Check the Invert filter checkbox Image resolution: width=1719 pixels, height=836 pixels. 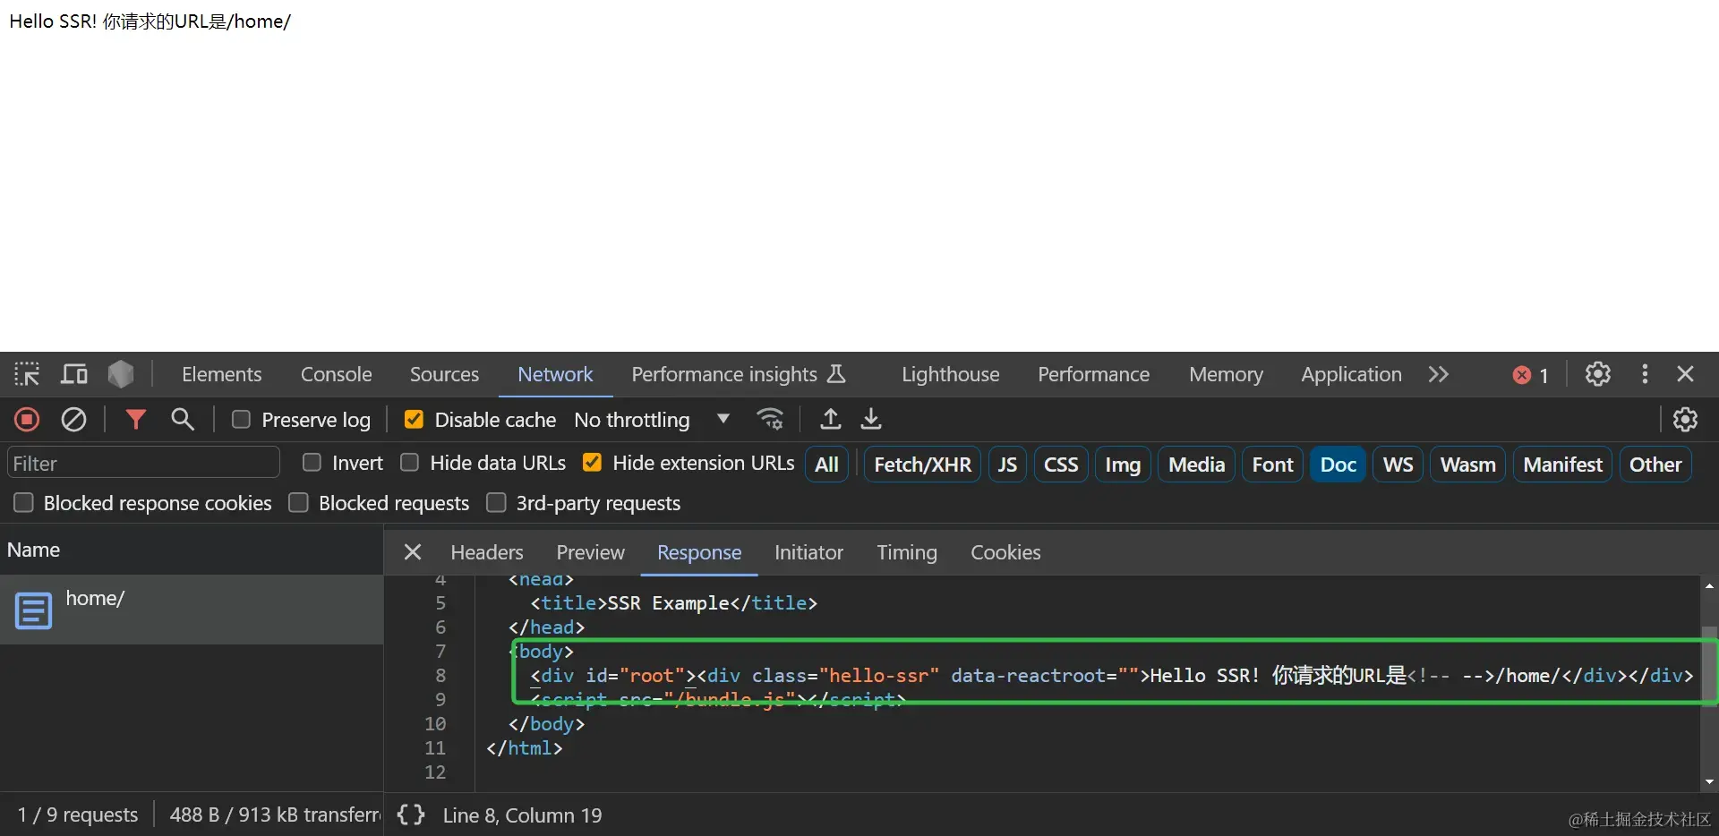312,463
